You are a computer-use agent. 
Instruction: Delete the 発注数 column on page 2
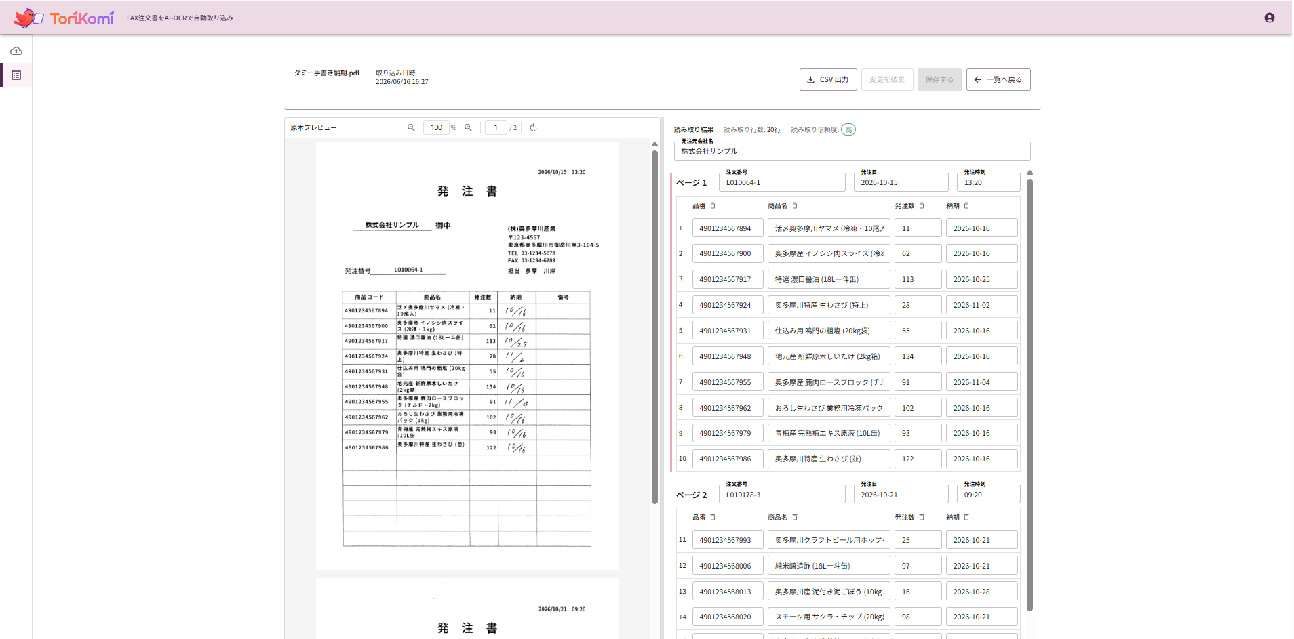tap(922, 517)
